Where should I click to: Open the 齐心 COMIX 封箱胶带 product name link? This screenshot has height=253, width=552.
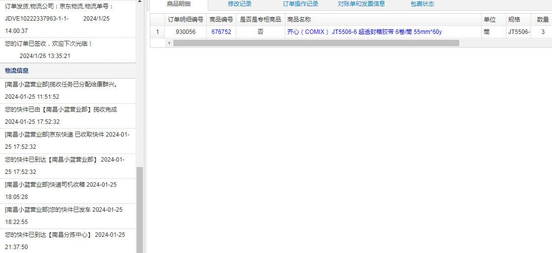[x=364, y=32]
